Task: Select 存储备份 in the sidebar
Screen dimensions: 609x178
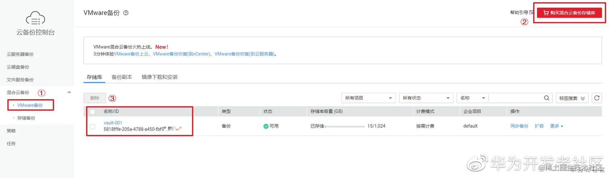Action: tap(26, 118)
